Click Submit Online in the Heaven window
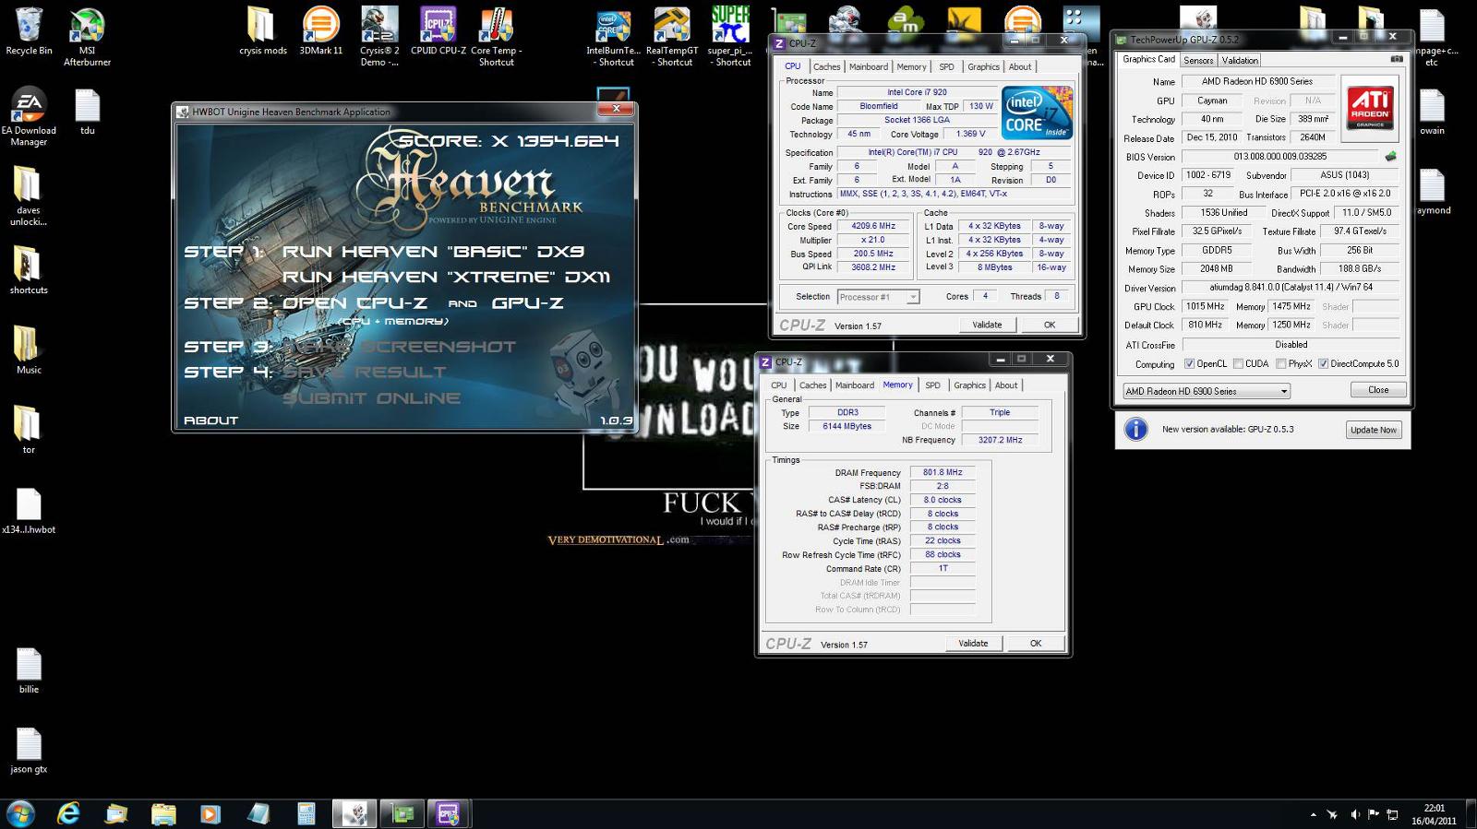Viewport: 1477px width, 829px height. (372, 398)
